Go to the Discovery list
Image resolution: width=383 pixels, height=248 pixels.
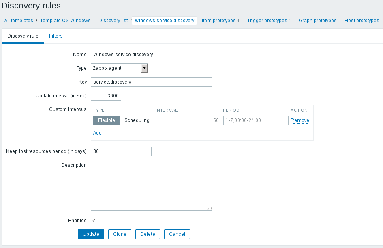(x=113, y=20)
